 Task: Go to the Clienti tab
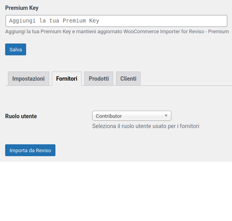[128, 79]
